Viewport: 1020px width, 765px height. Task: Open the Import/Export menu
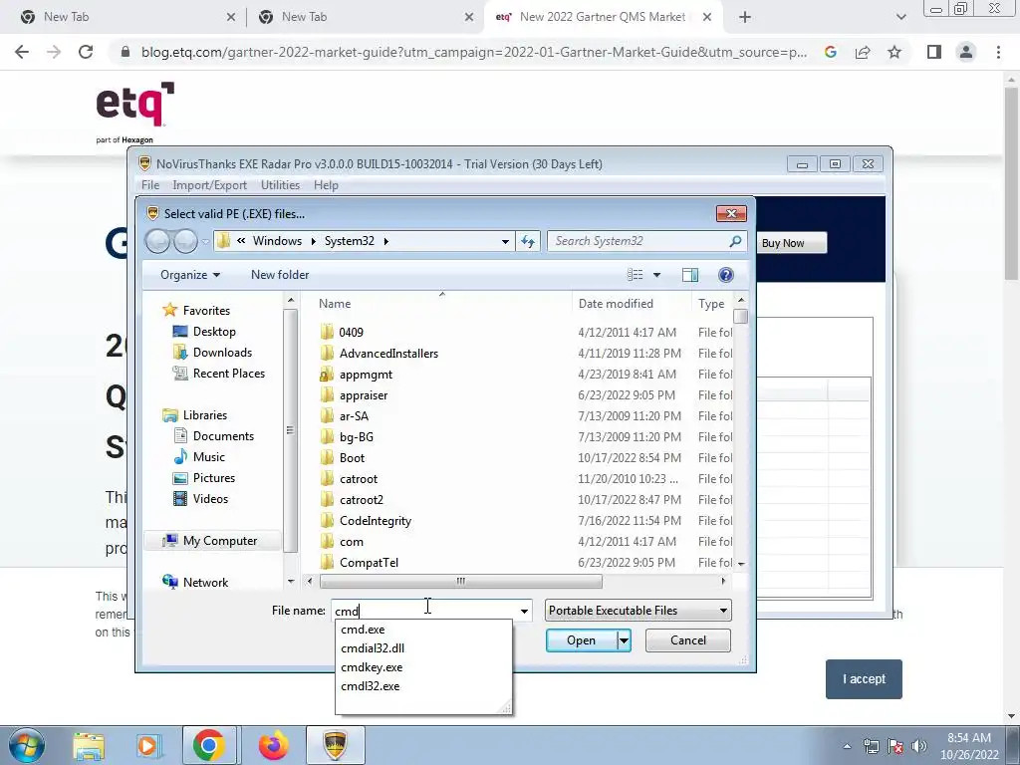click(x=209, y=185)
